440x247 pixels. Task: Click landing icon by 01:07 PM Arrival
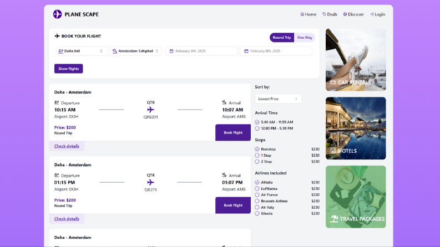click(224, 175)
